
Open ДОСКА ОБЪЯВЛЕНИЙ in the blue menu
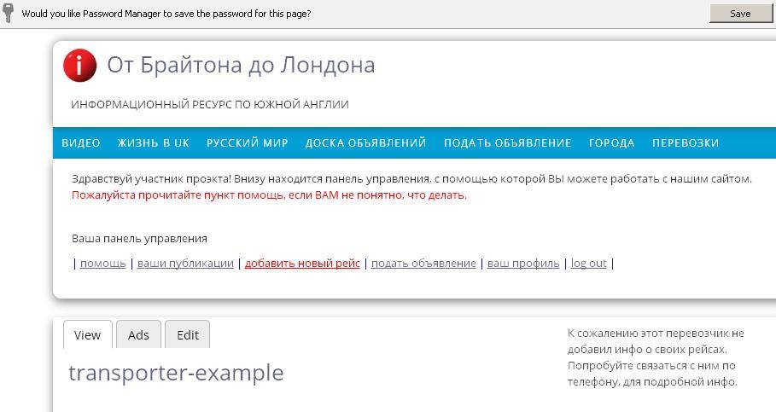pos(365,143)
